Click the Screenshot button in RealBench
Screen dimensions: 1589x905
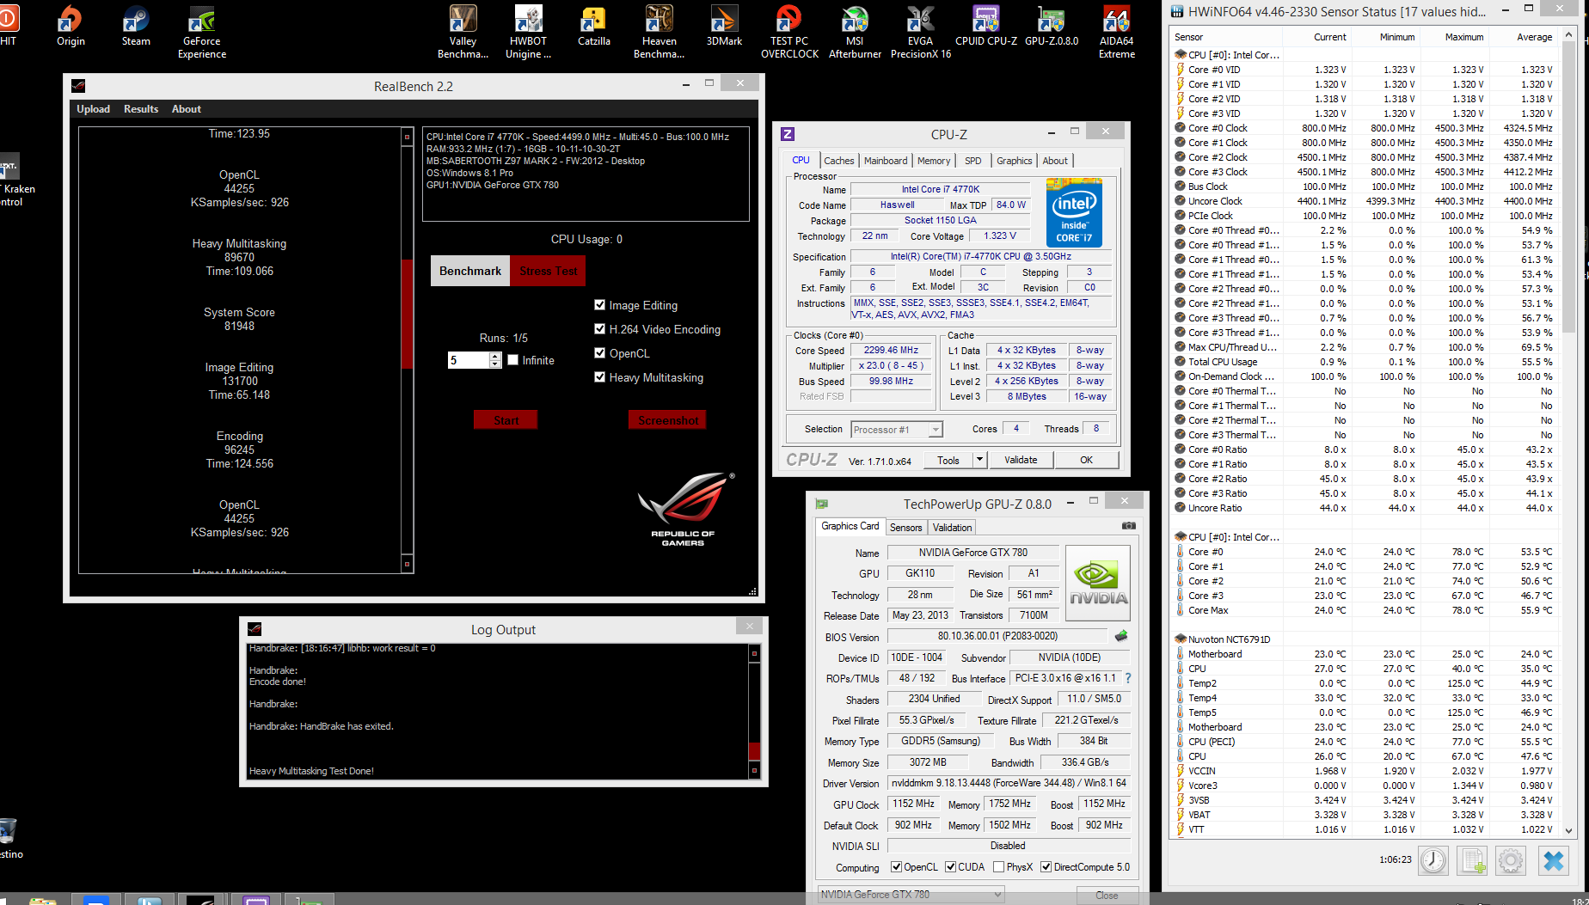click(x=668, y=420)
